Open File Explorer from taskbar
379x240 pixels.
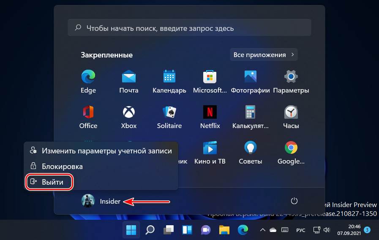point(224,230)
